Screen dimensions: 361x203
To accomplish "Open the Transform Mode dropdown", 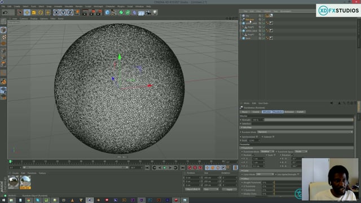I will point(267,152).
